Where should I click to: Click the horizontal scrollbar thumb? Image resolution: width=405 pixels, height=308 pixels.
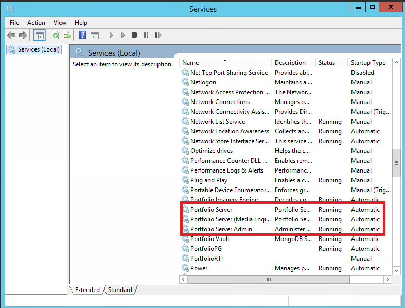[269, 279]
